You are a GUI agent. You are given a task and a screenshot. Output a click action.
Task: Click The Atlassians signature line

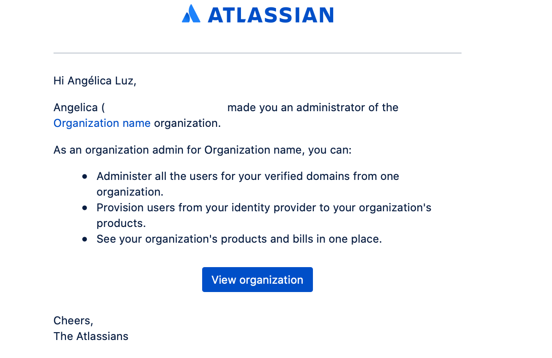pyautogui.click(x=90, y=336)
